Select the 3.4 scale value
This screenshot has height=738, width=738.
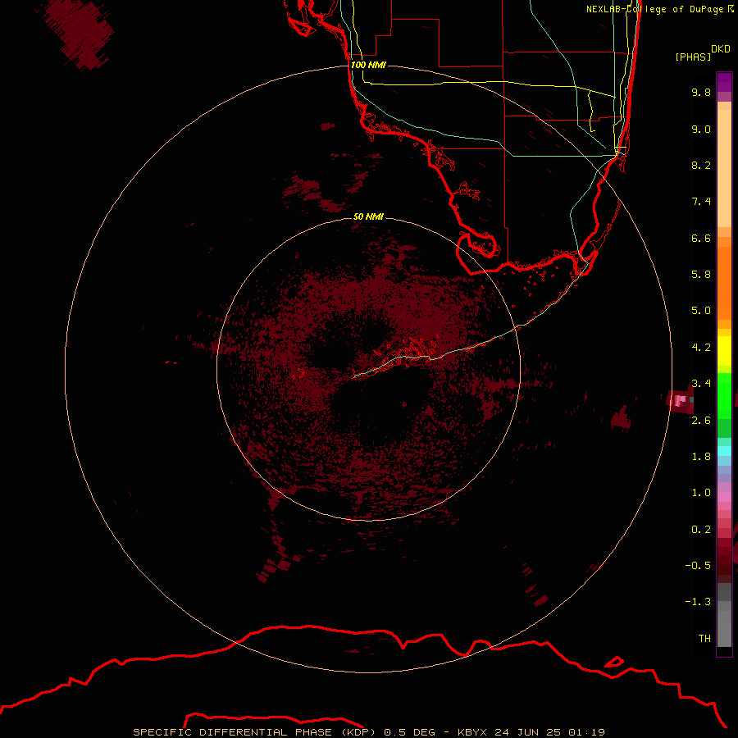[701, 384]
